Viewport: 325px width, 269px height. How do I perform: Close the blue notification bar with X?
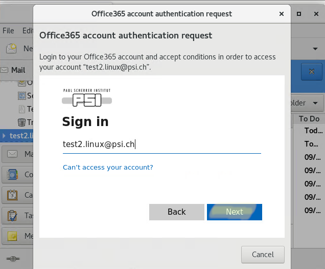click(x=311, y=72)
